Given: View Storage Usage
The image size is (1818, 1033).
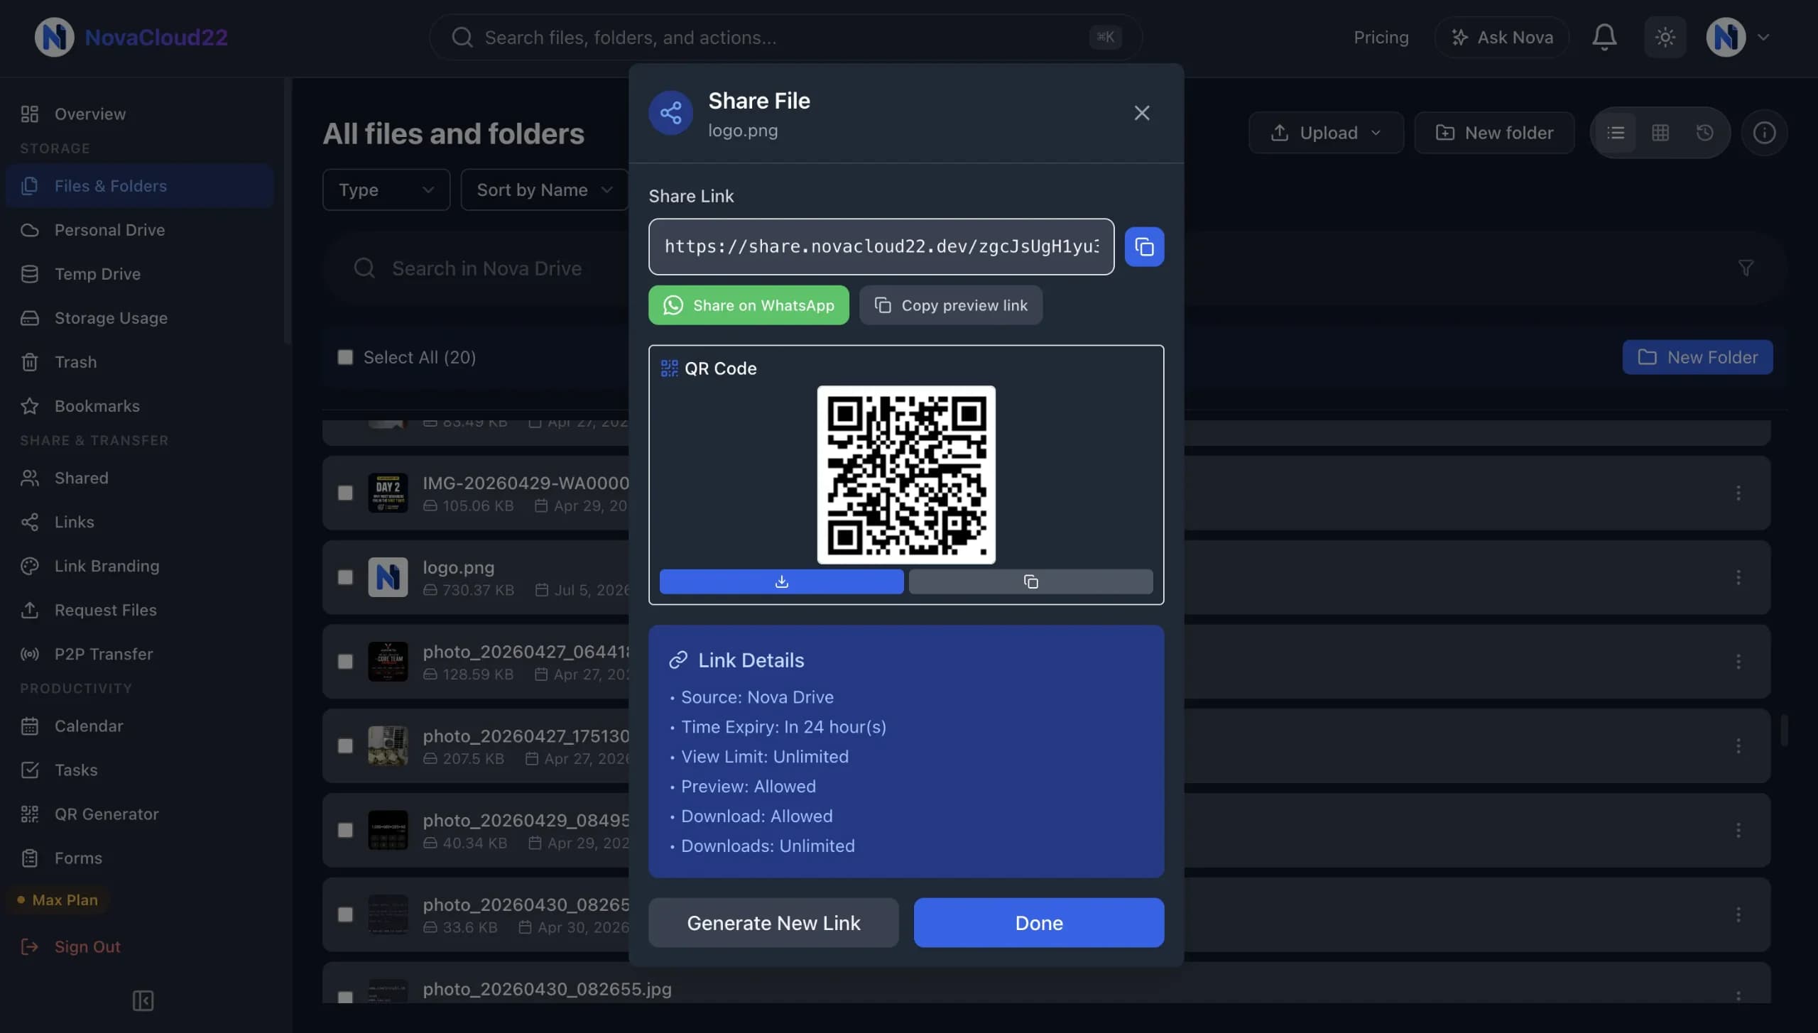Looking at the screenshot, I should coord(139,318).
